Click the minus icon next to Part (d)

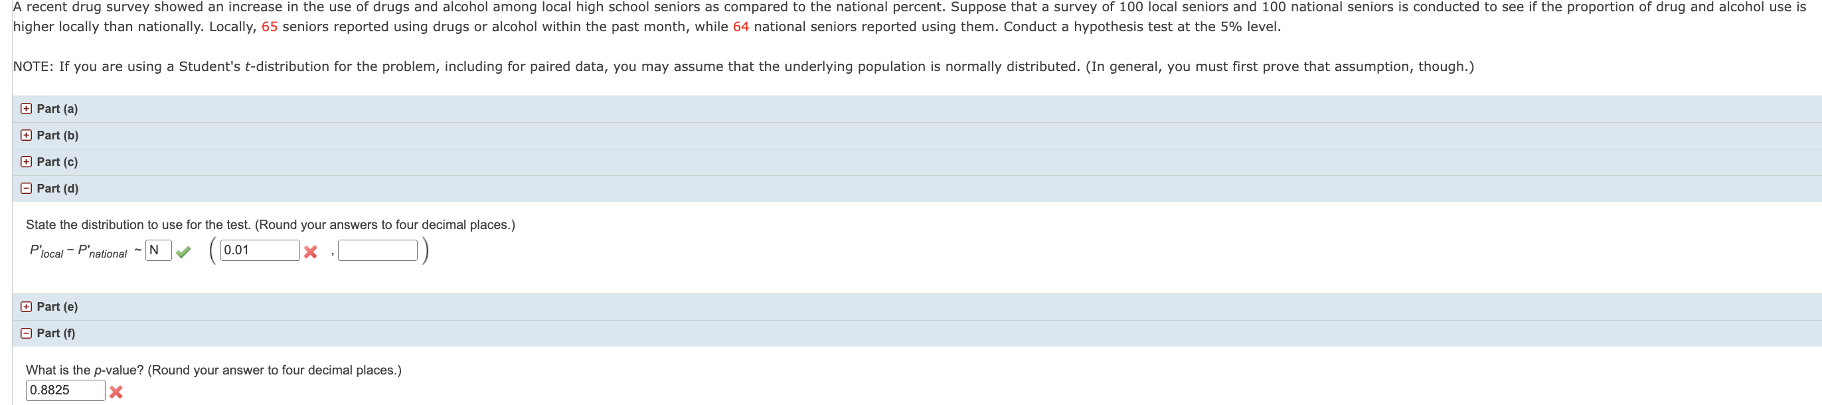pos(25,188)
